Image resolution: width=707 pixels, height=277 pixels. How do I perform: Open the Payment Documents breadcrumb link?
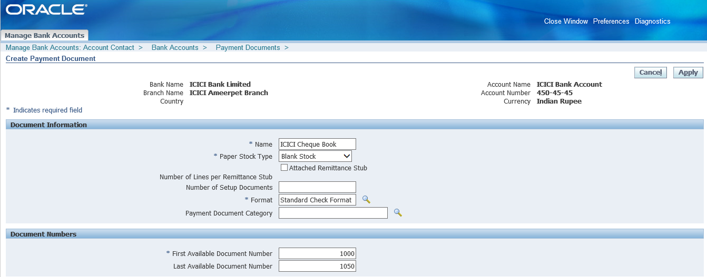(248, 47)
